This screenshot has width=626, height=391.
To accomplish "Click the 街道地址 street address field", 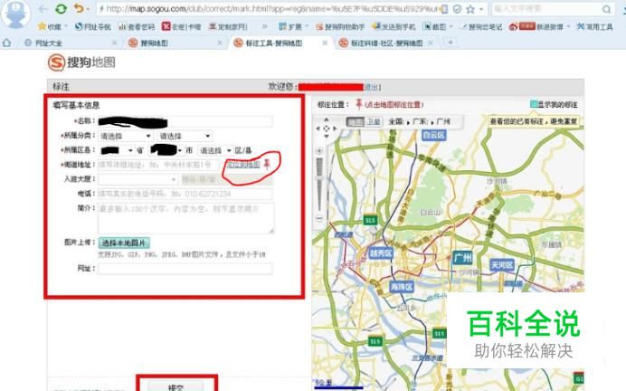I will pos(159,165).
